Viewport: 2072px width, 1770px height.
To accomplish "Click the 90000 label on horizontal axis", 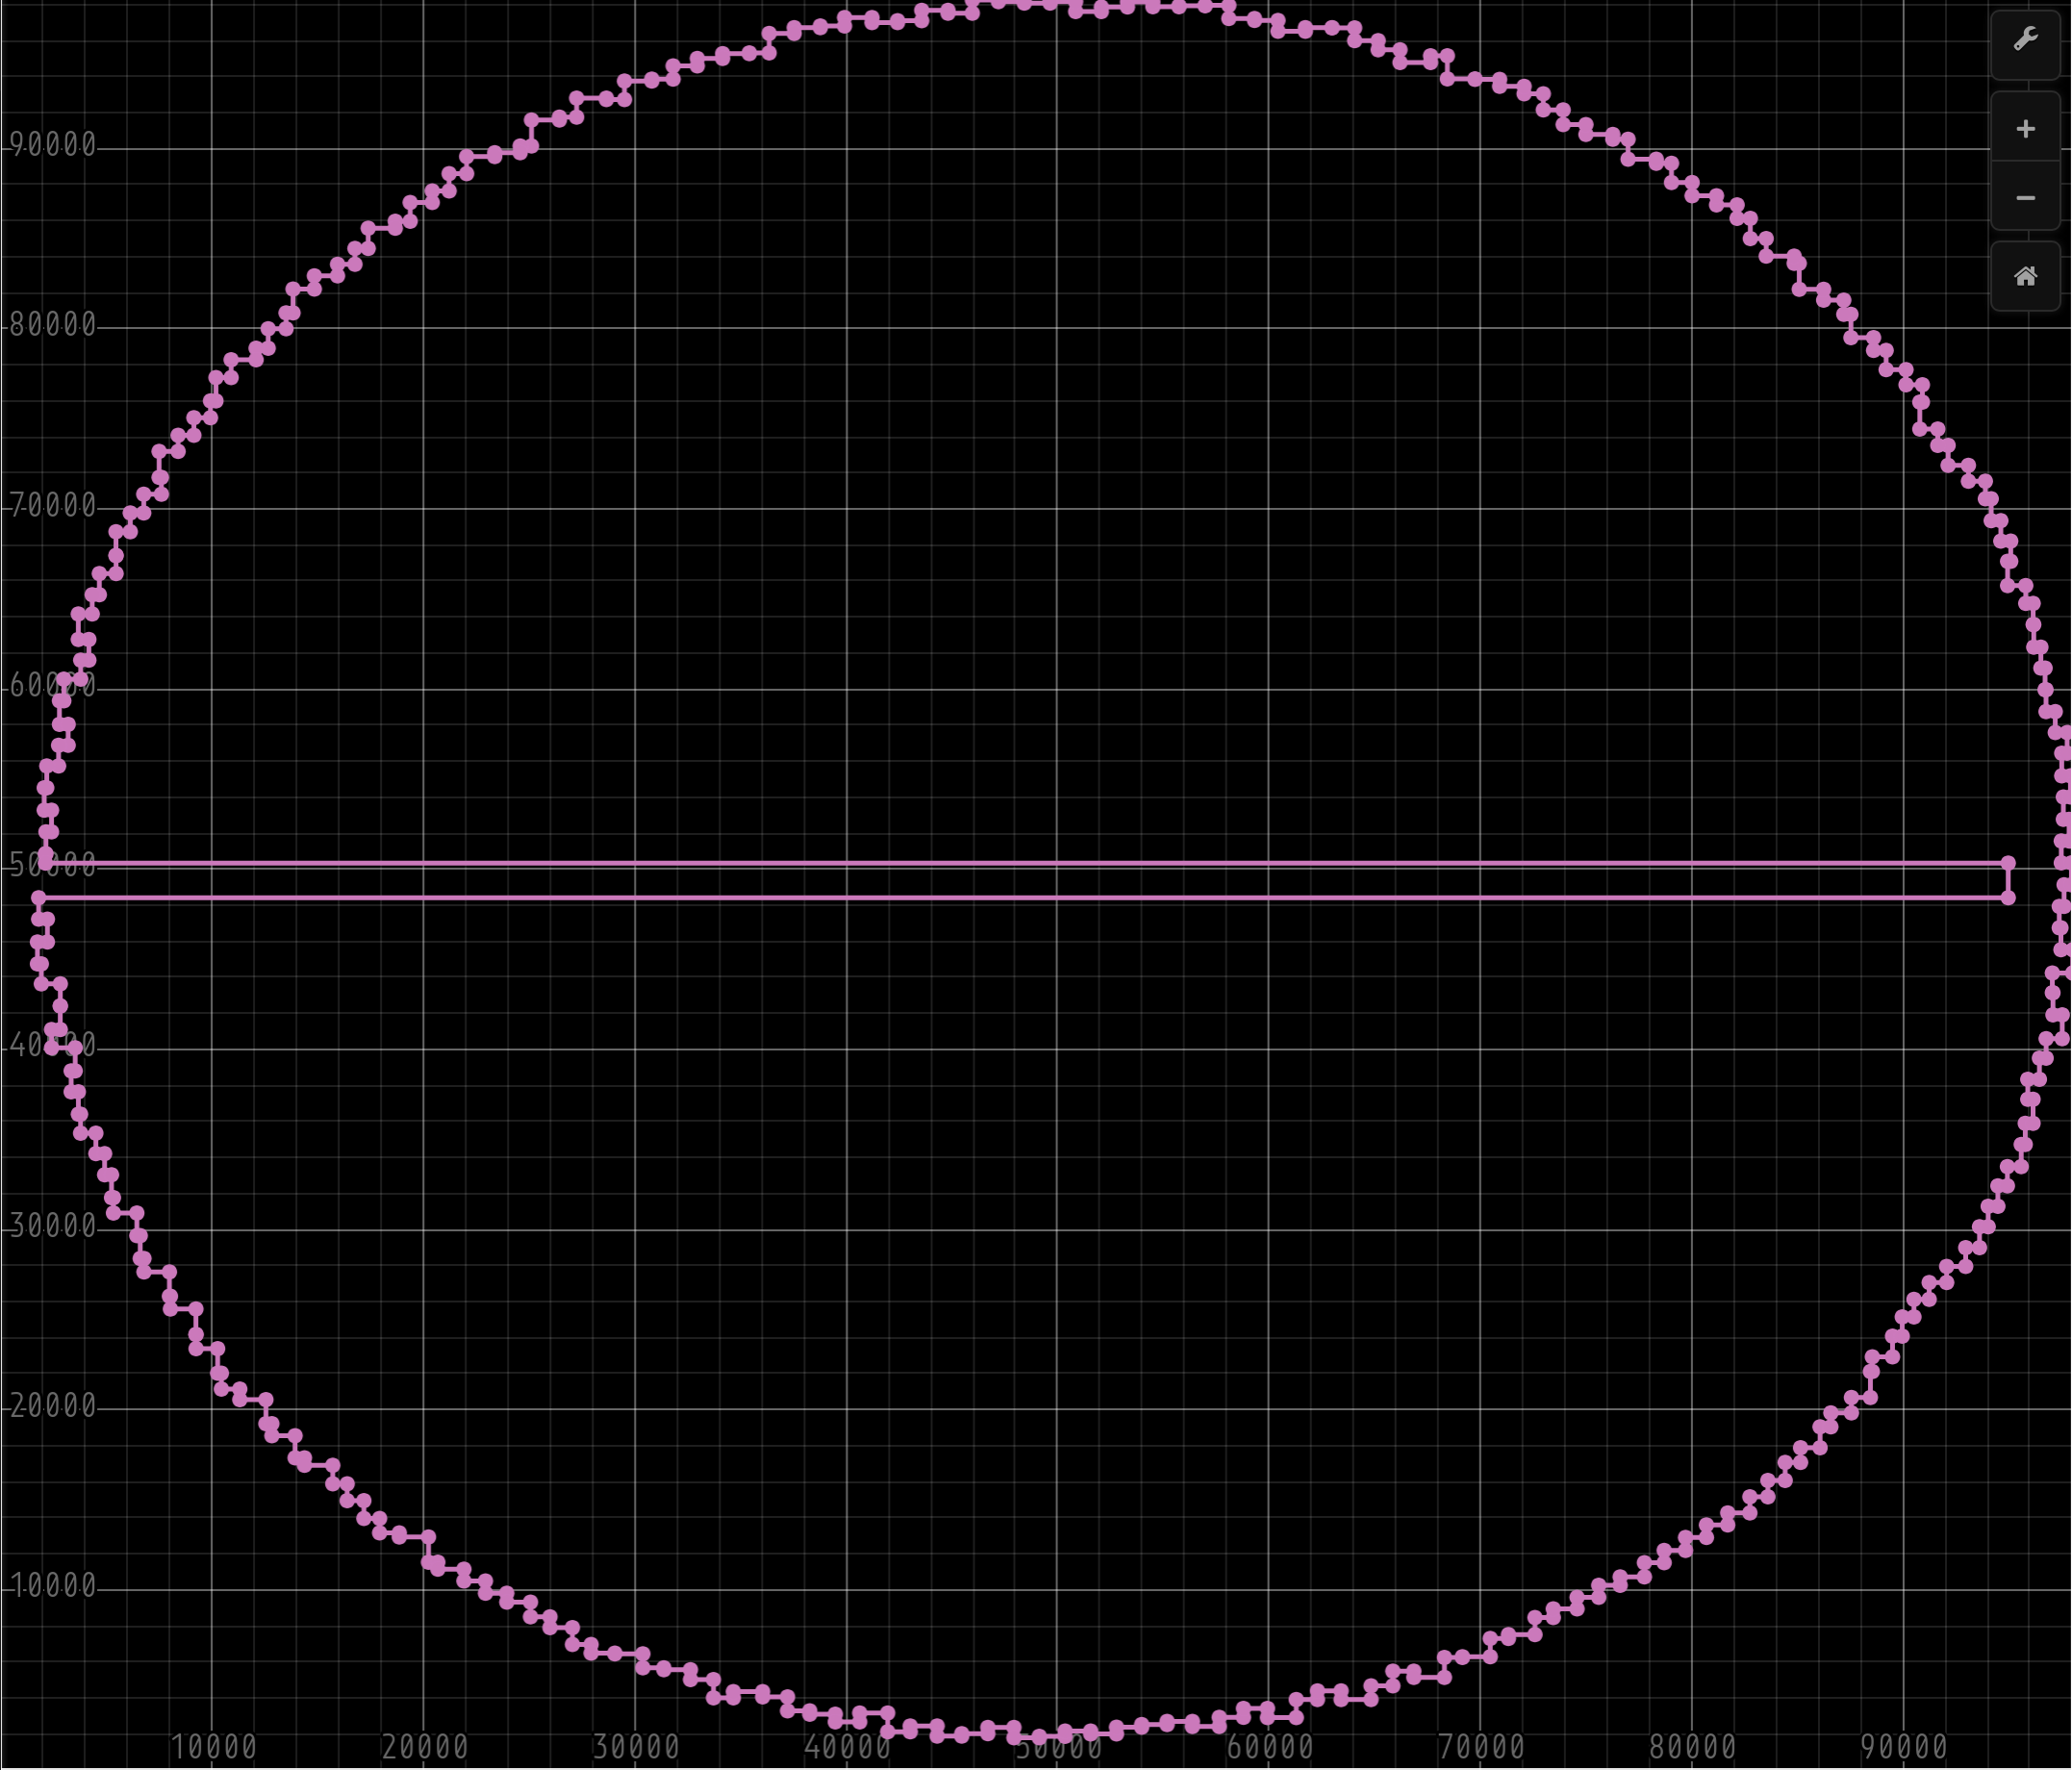I will [1904, 1747].
